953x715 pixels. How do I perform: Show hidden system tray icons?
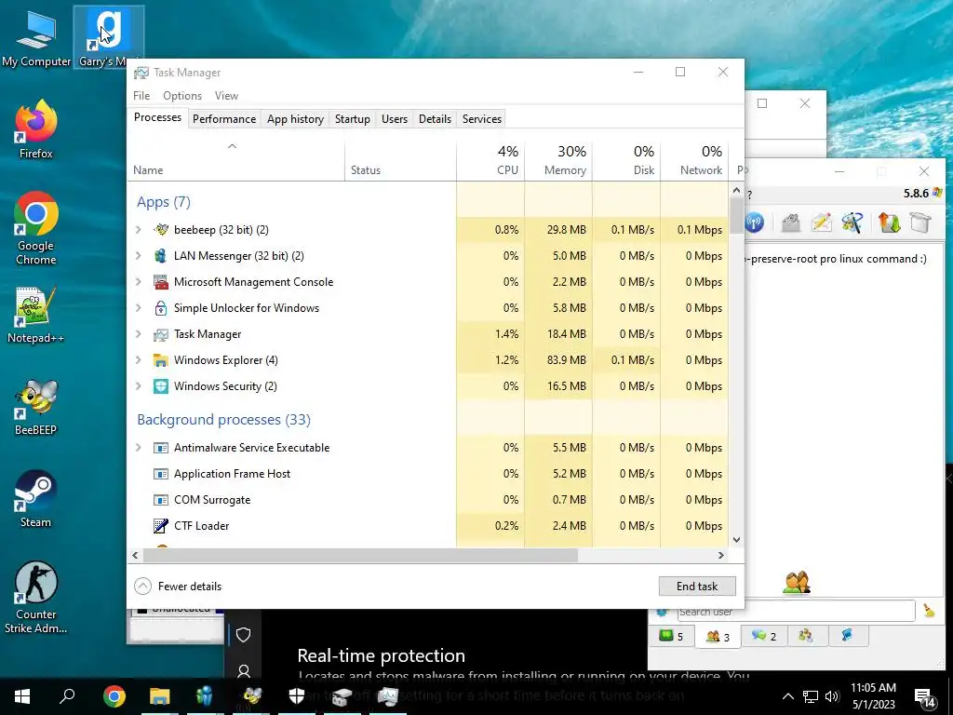point(787,696)
